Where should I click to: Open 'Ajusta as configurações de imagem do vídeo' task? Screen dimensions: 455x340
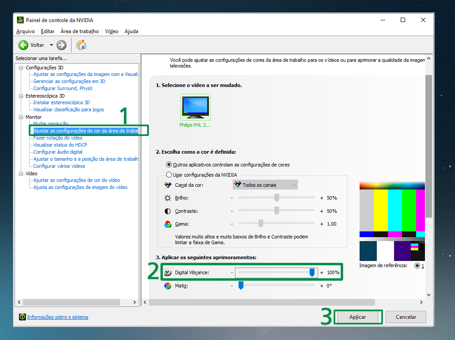(80, 187)
